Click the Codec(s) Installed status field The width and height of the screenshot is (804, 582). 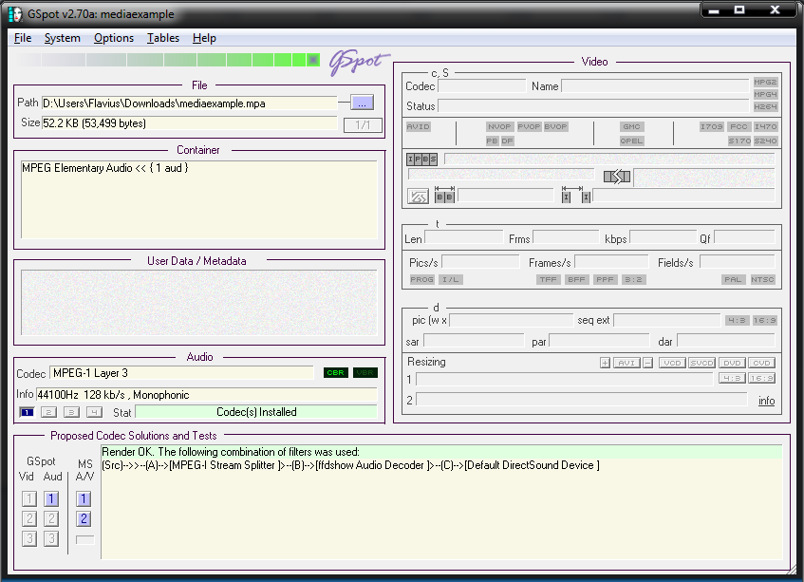[256, 412]
